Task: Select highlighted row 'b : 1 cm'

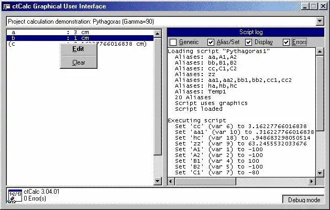Action: 80,38
